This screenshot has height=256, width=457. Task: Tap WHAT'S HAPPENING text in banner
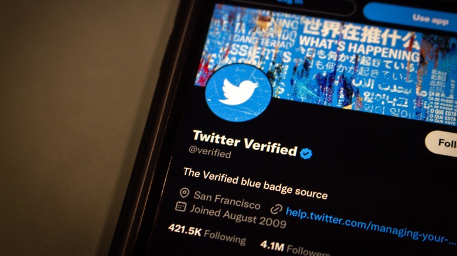pos(359,49)
